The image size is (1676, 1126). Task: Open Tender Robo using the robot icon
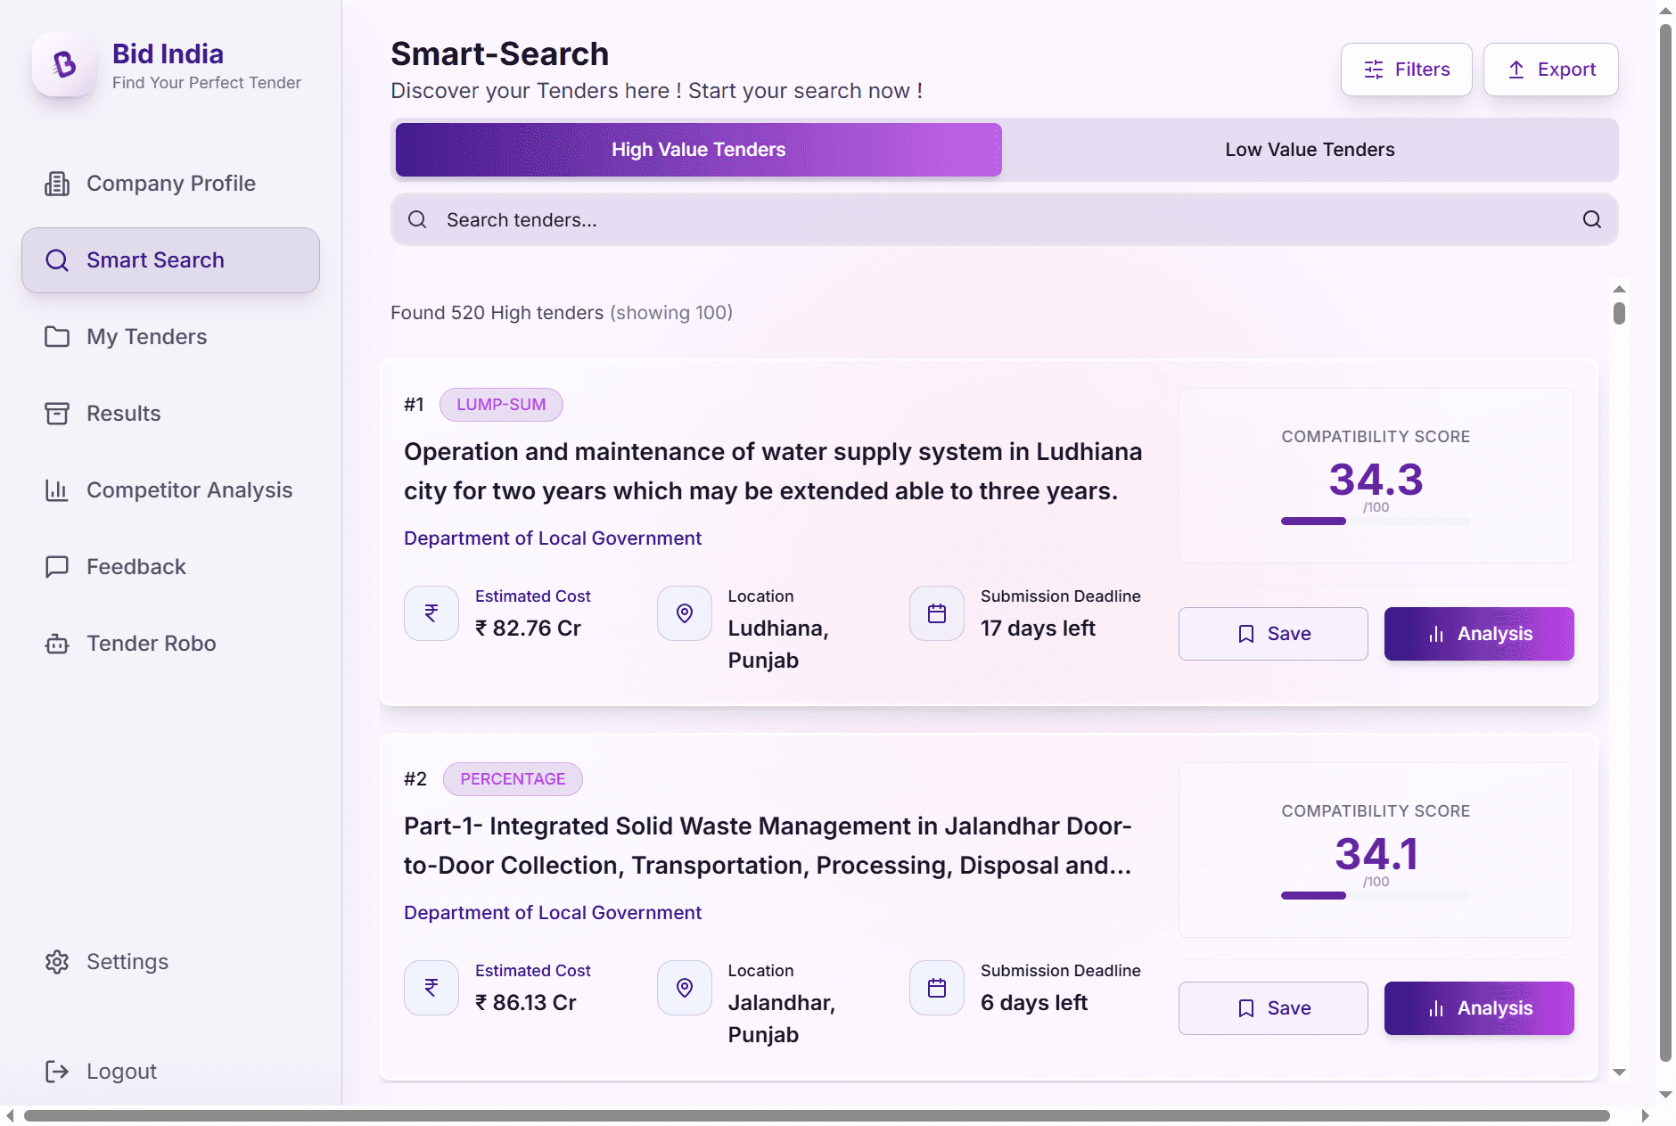57,643
